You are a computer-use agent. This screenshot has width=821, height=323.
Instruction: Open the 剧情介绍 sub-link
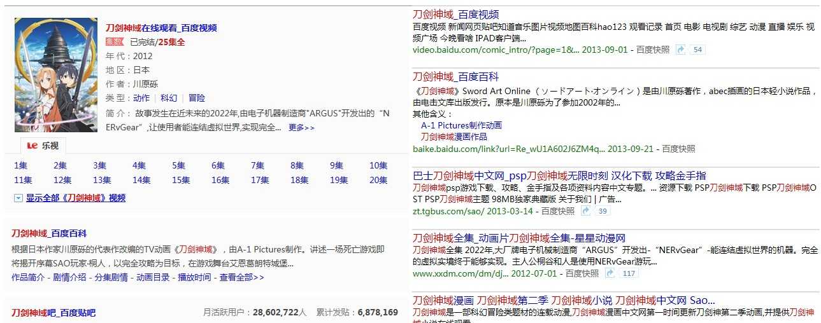[69, 277]
